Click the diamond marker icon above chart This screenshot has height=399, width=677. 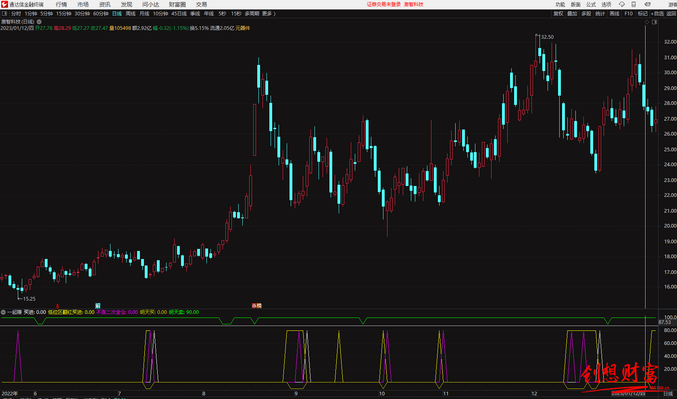click(647, 22)
